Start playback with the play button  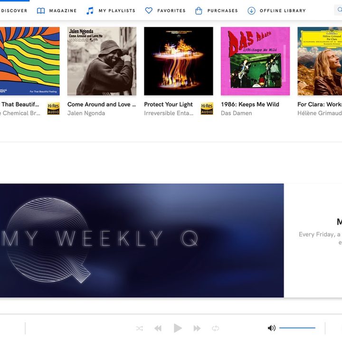pos(178,328)
